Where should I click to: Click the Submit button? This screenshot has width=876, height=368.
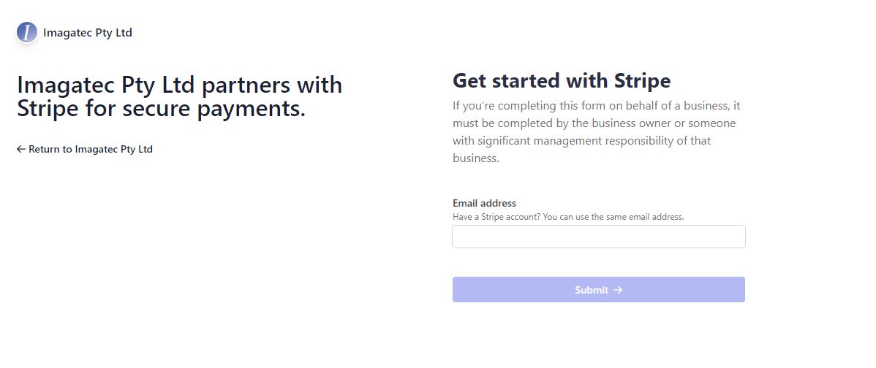pyautogui.click(x=598, y=289)
